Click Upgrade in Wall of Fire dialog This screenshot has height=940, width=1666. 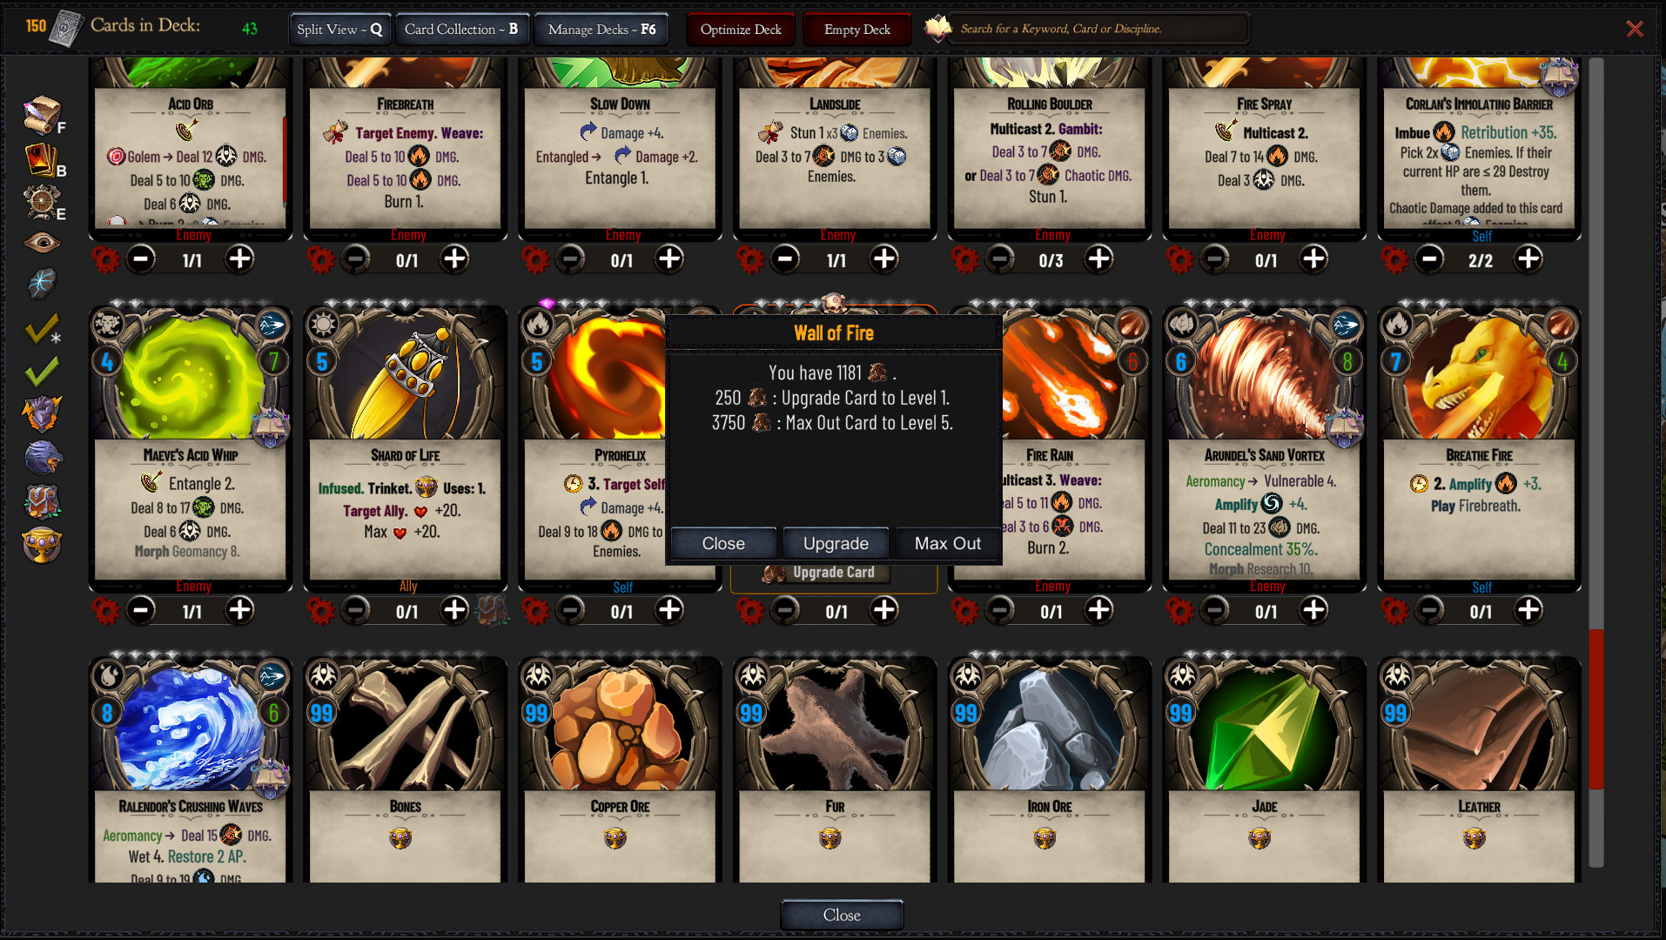point(836,543)
